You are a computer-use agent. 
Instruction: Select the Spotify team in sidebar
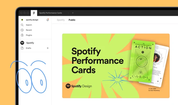coord(30,43)
